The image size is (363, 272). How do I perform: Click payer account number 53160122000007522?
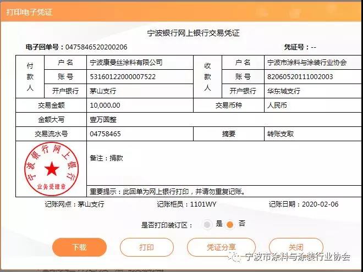(x=123, y=77)
